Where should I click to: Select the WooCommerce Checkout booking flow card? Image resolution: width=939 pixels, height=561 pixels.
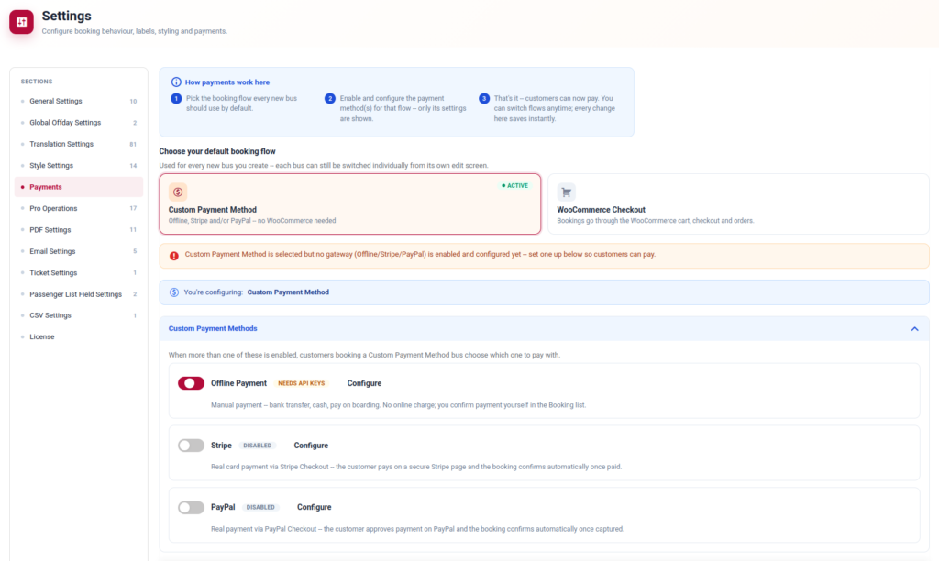(x=738, y=204)
